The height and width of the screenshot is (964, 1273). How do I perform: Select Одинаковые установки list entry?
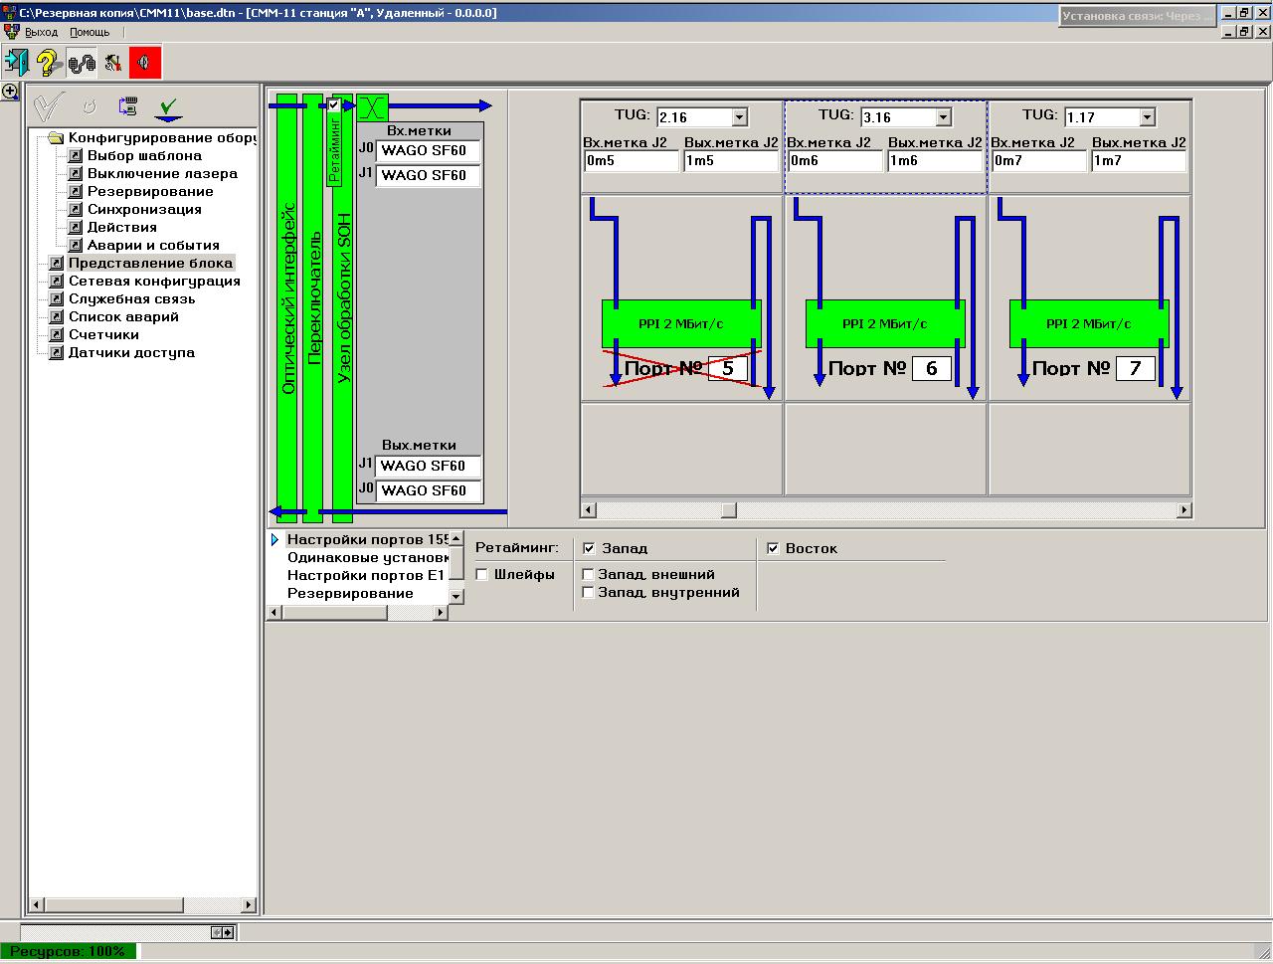pos(367,557)
